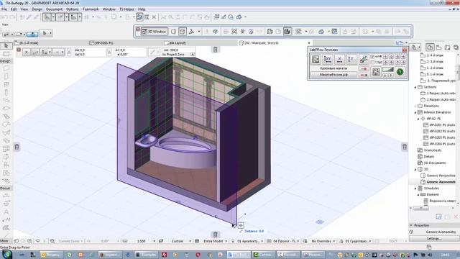Click the landscape picture icon in LabPP panel
The image size is (460, 259).
316,59
